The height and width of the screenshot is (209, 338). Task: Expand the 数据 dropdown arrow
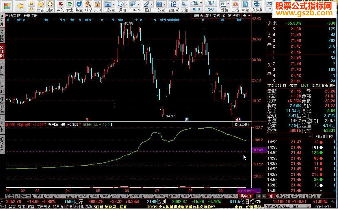click(228, 4)
